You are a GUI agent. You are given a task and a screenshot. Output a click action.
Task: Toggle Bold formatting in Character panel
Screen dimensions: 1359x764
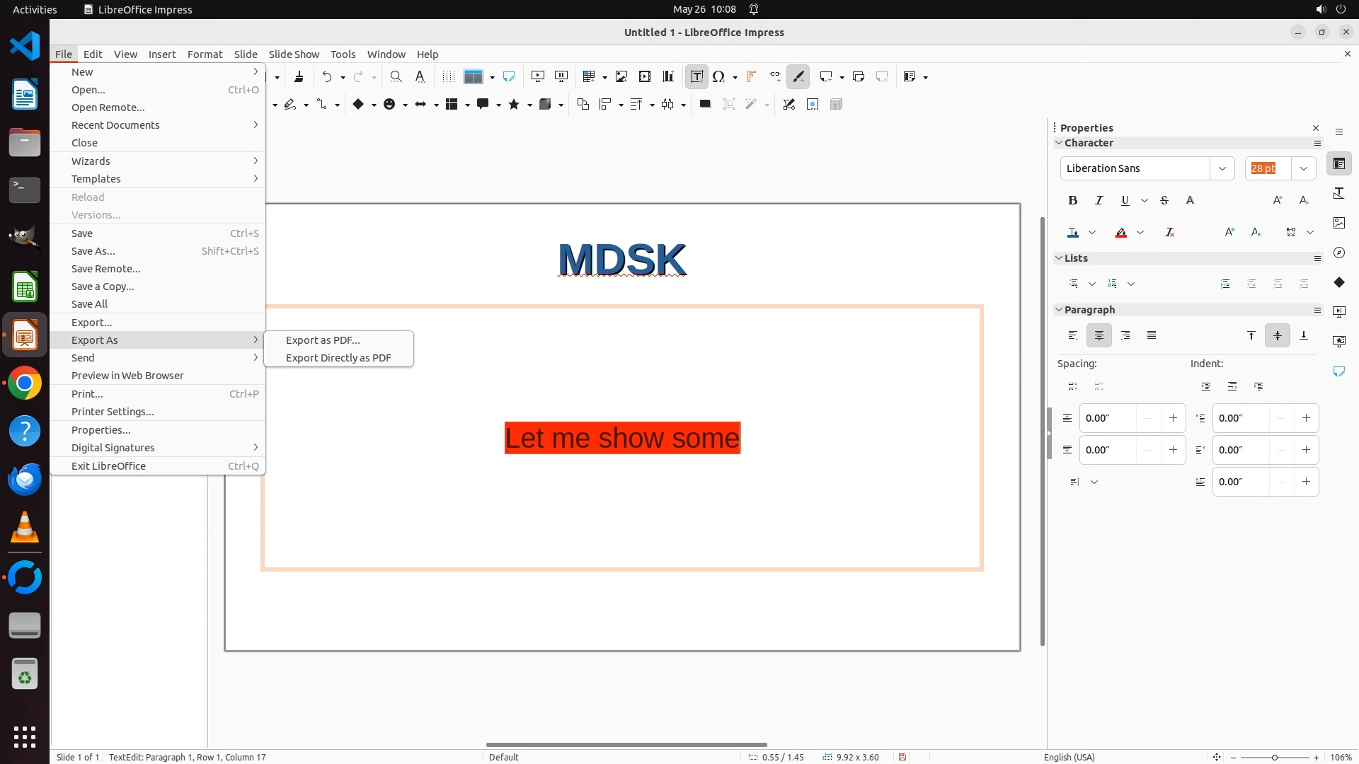point(1073,200)
